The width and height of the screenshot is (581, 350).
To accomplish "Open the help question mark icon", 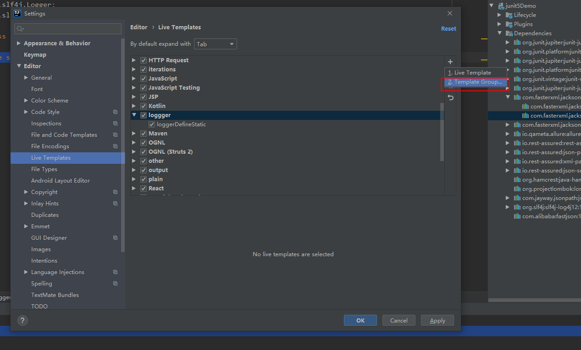I will pyautogui.click(x=22, y=320).
